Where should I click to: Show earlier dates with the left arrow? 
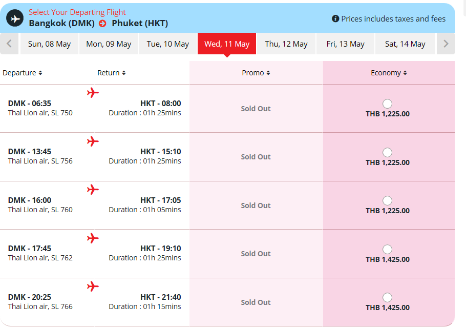9,44
